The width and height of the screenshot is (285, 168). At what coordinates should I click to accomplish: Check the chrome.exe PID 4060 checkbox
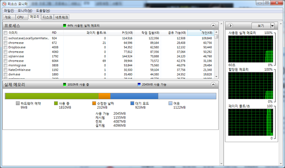[6, 52]
